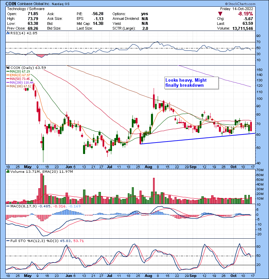The width and height of the screenshot is (269, 279).
Task: Click the Prev Close value 69.26
Action: pos(33,28)
